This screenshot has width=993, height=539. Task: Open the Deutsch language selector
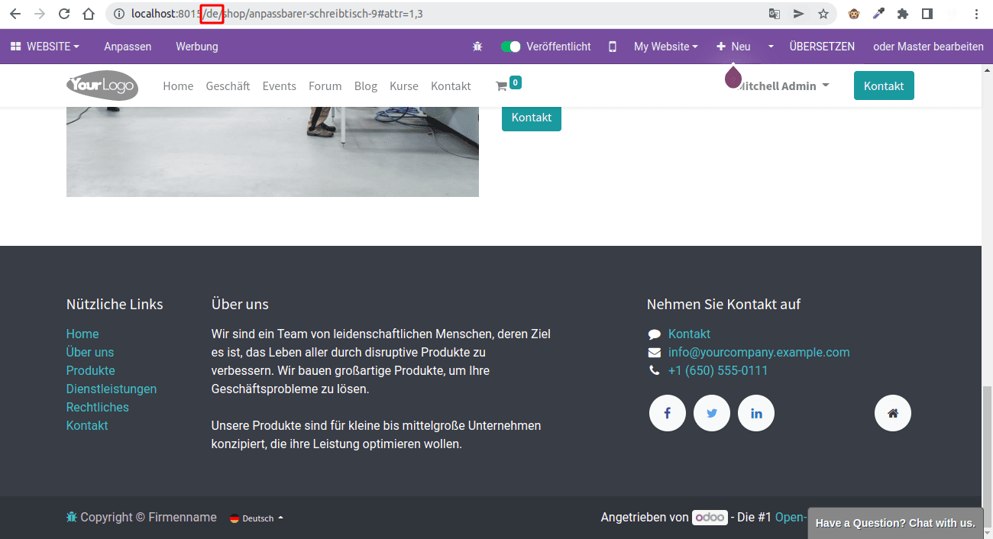[257, 518]
